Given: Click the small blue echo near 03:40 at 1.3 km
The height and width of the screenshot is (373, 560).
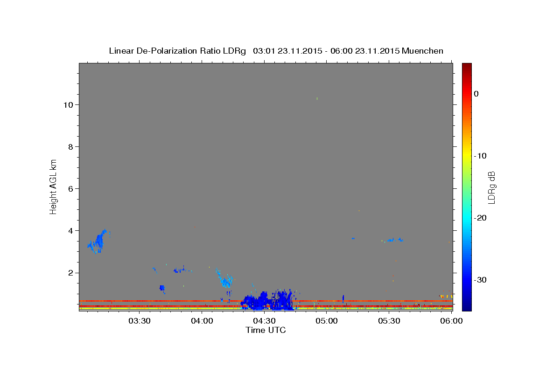Looking at the screenshot, I should [x=162, y=288].
